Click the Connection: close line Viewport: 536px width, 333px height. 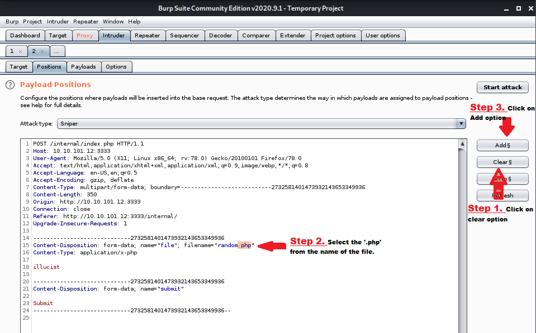(61, 209)
